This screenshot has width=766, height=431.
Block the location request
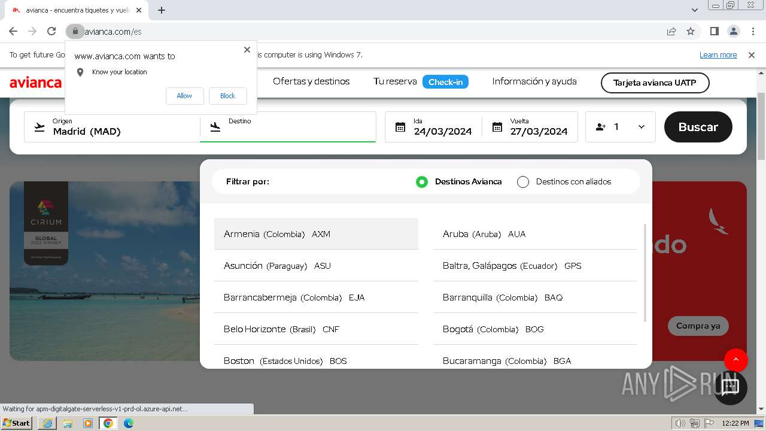coord(227,96)
